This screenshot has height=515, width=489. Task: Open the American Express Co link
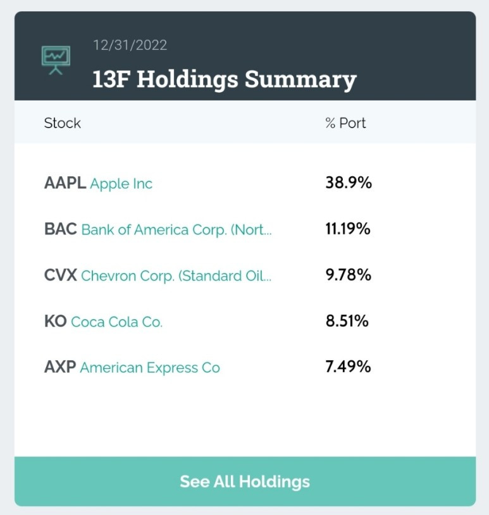coord(150,368)
